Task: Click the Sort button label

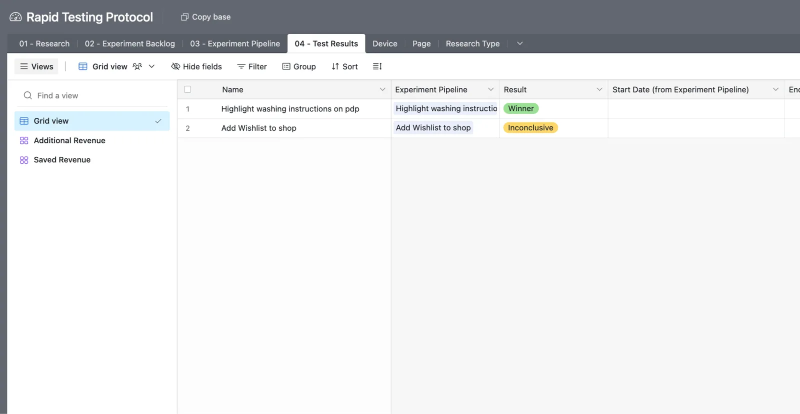Action: coord(350,66)
